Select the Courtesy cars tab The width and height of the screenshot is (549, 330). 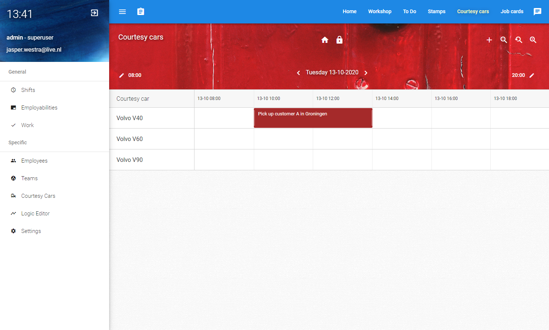(473, 11)
